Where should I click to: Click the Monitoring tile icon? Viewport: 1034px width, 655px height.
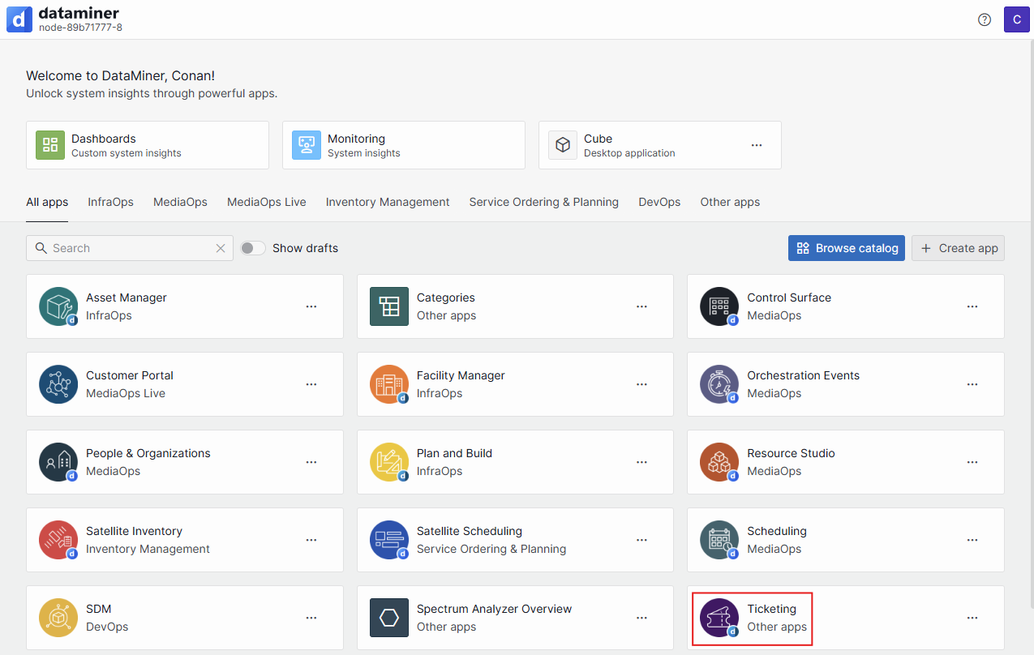(x=307, y=145)
